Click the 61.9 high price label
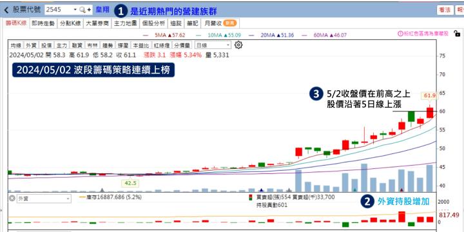Screen dimensions: 464x232 point(430,95)
